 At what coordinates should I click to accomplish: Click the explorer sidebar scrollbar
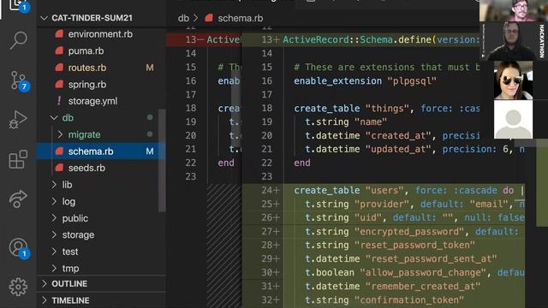point(162,160)
